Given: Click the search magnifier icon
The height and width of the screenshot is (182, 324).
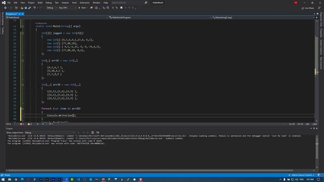Looking at the screenshot, I should 146,3.
